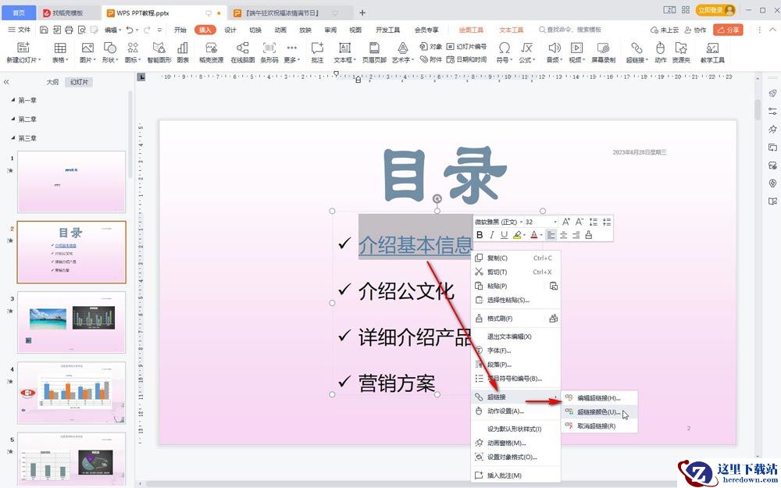Click the 查找命令 search field
This screenshot has width=781, height=488.
[570, 30]
